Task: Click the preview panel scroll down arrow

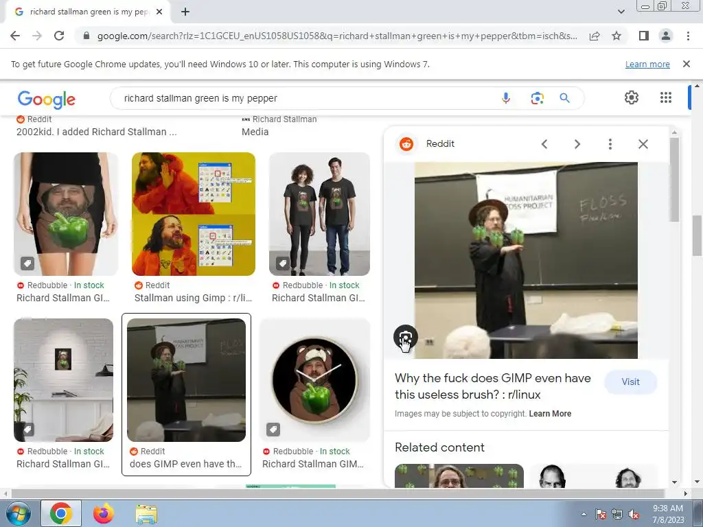Action: tap(674, 482)
